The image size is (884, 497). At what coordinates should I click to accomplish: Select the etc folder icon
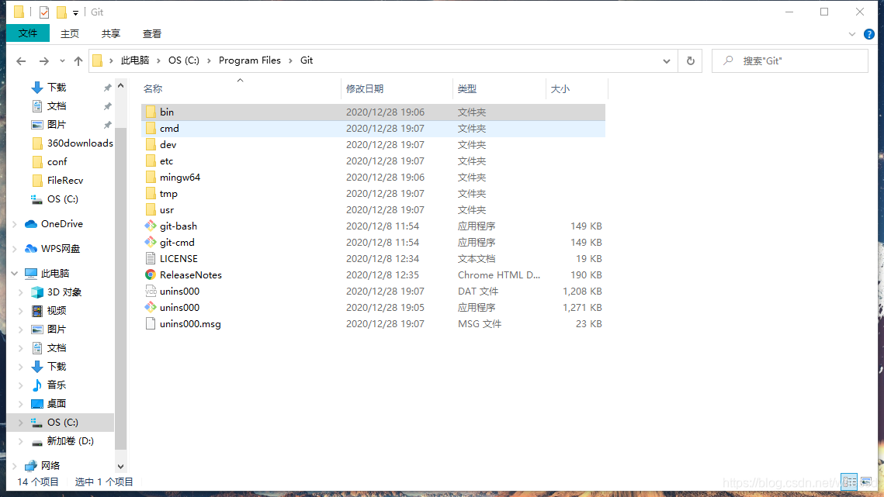tap(151, 160)
